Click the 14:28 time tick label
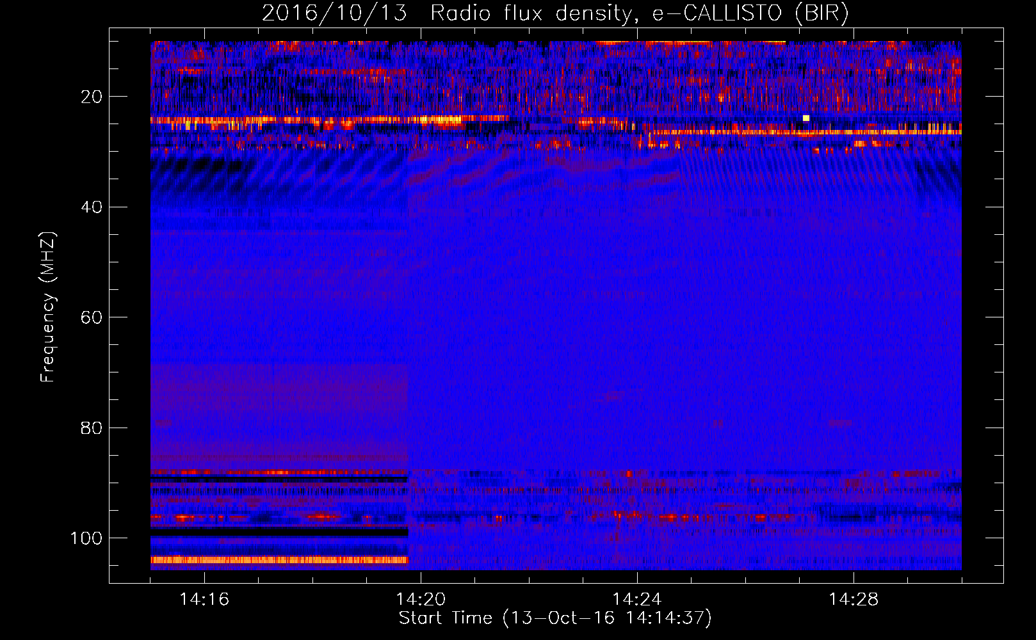This screenshot has width=1036, height=640. coord(854,600)
